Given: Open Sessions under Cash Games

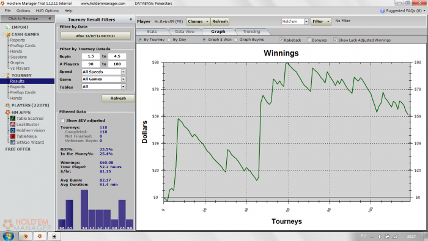Looking at the screenshot, I should pyautogui.click(x=18, y=57).
